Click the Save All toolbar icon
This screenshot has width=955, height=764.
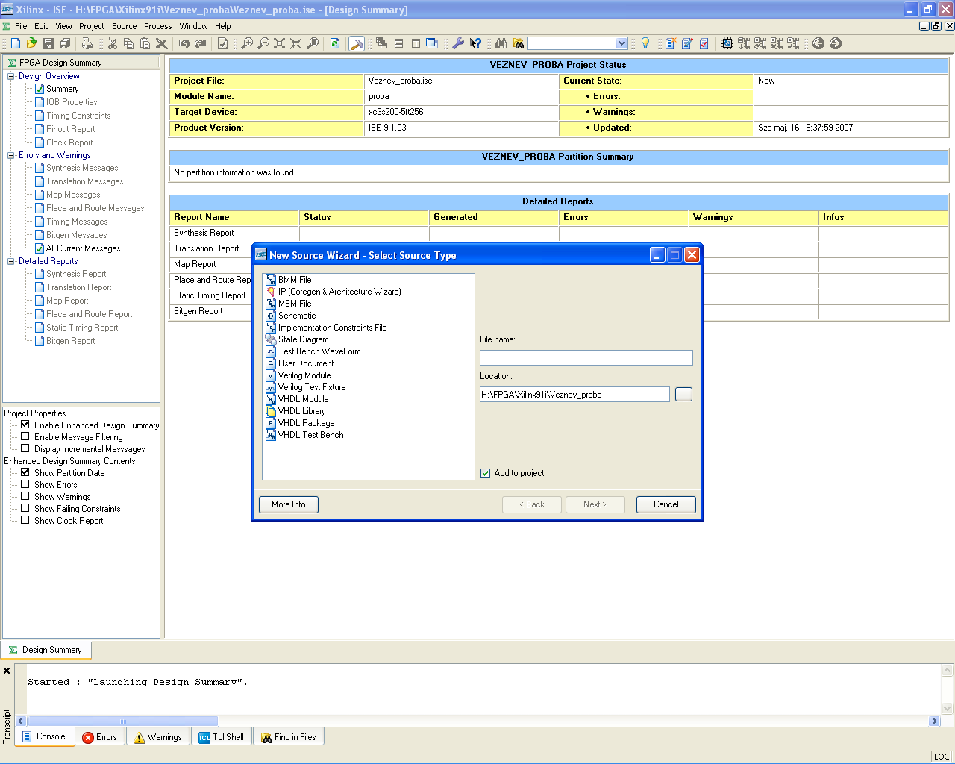coord(65,43)
